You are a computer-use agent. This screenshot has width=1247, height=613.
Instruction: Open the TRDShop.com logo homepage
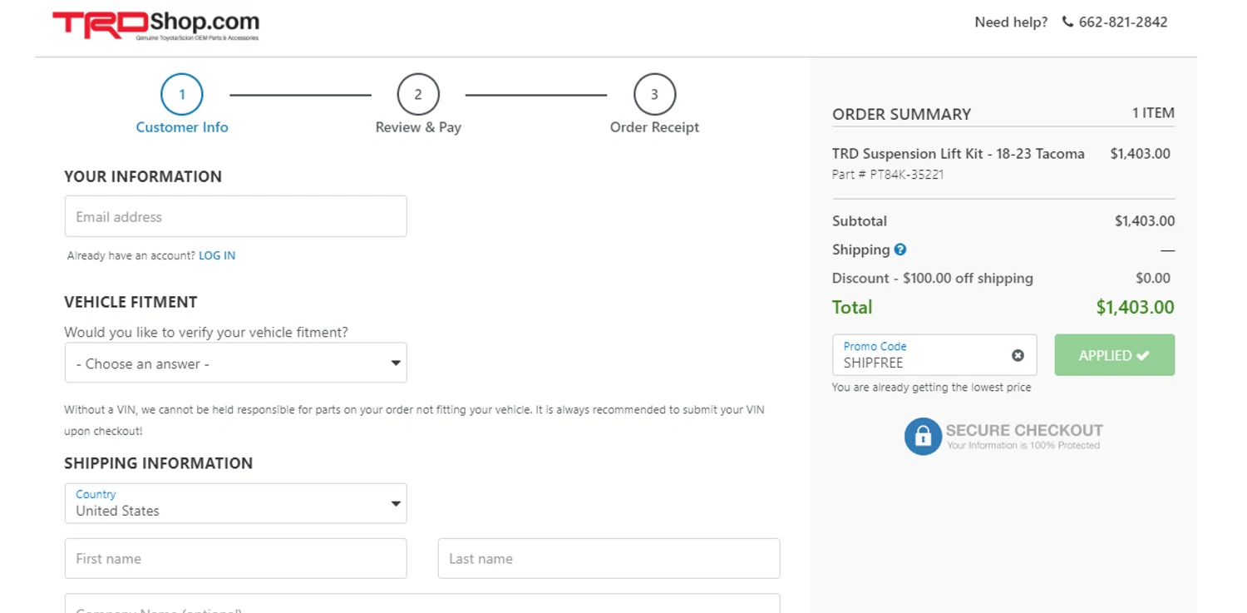coord(156,25)
